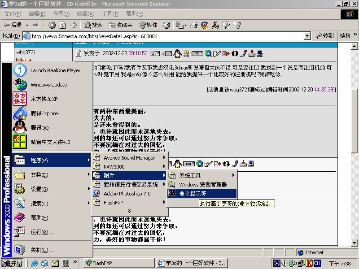Click the Home page icon
The height and width of the screenshot is (269, 359).
(74, 25)
